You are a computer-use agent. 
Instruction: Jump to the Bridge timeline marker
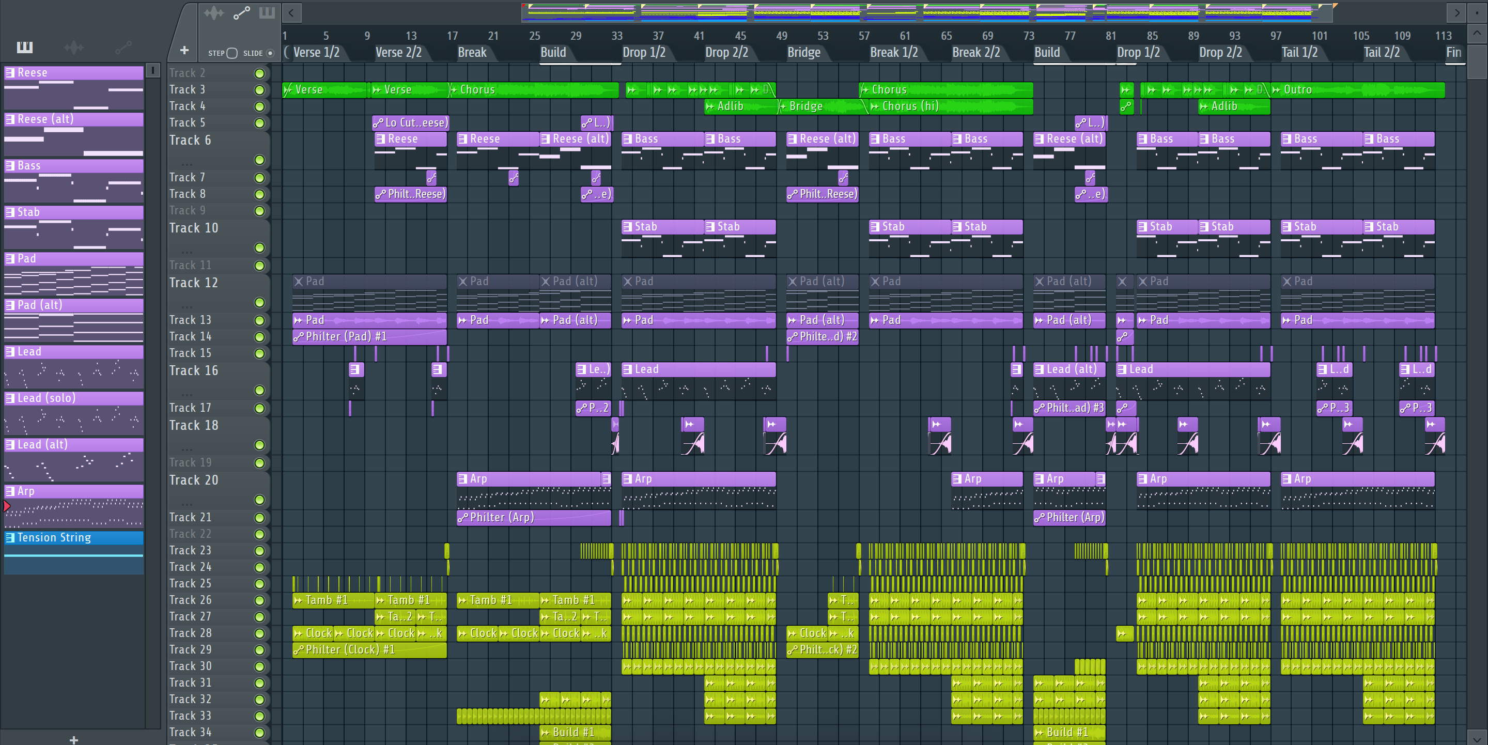click(x=803, y=53)
